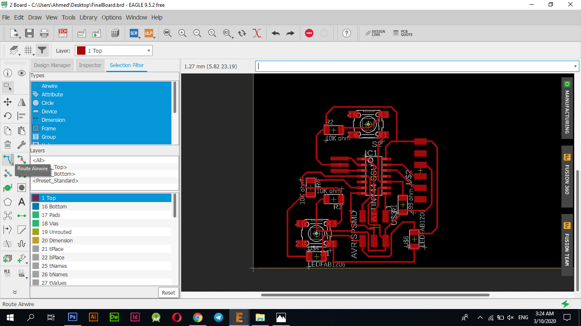
Task: Open the Draw menu
Action: [x=35, y=17]
